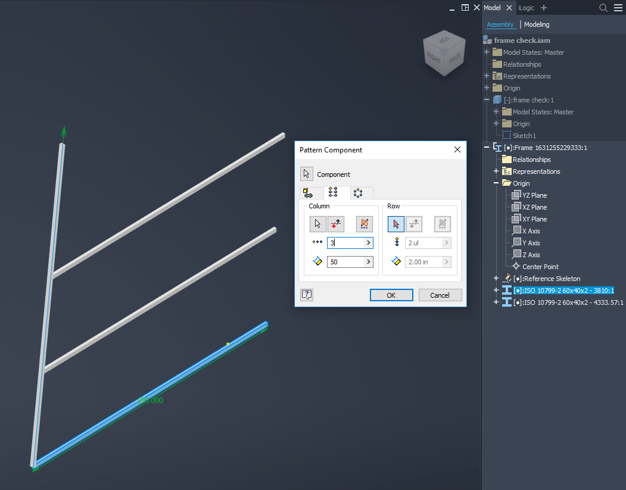Open Row count flyout arrow

tap(447, 242)
